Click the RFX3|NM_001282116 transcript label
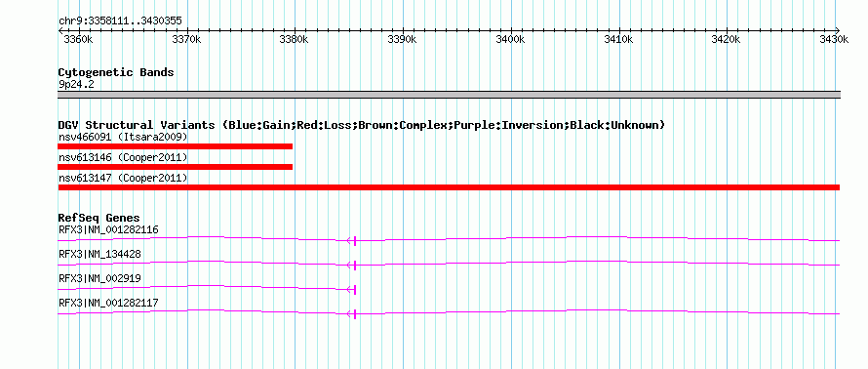Image resolution: width=868 pixels, height=369 pixels. click(x=108, y=229)
